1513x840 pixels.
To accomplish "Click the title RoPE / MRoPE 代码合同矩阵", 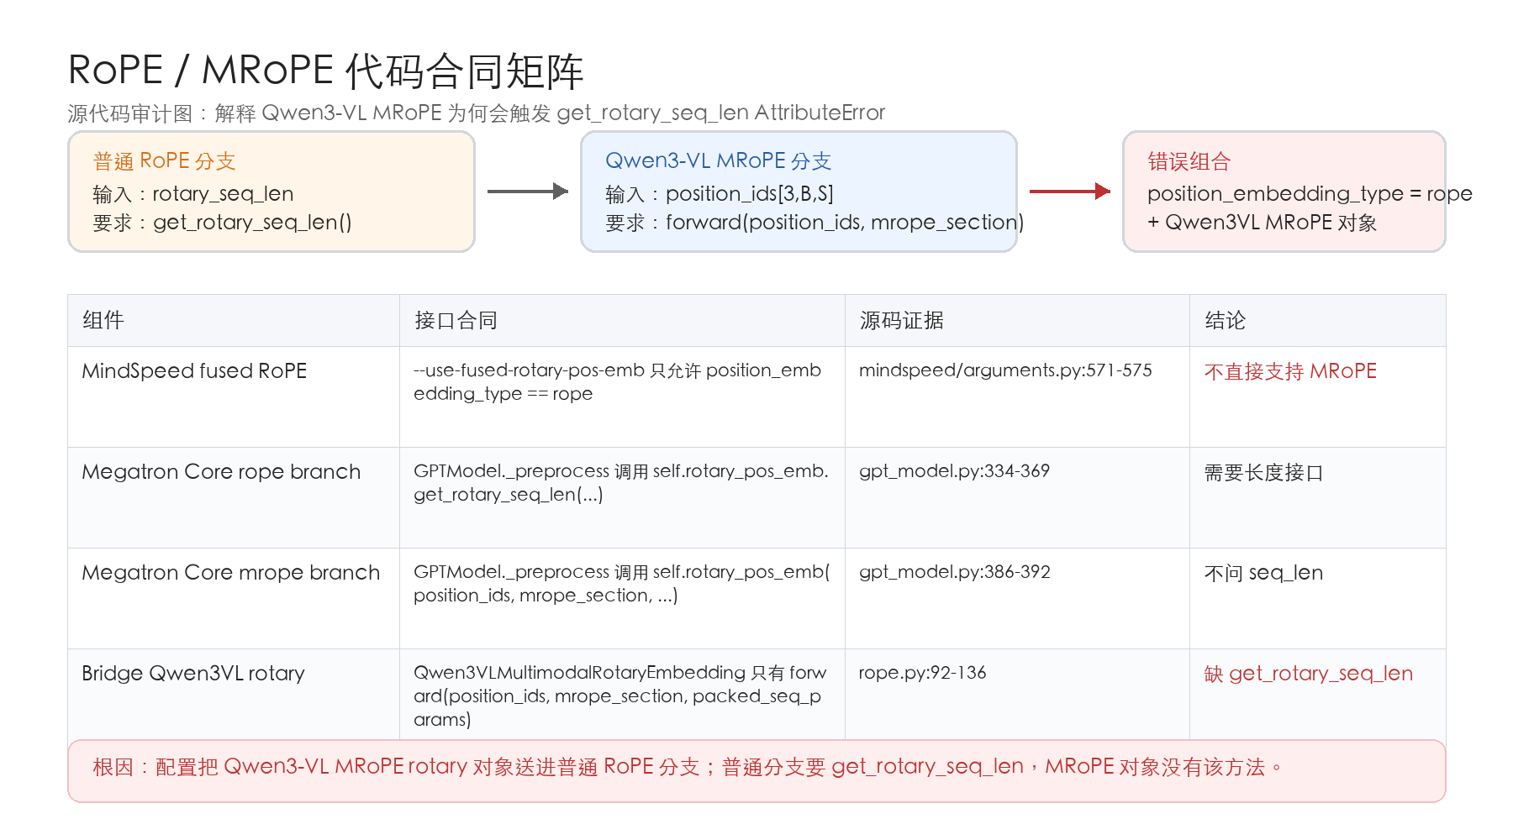I will (x=325, y=71).
